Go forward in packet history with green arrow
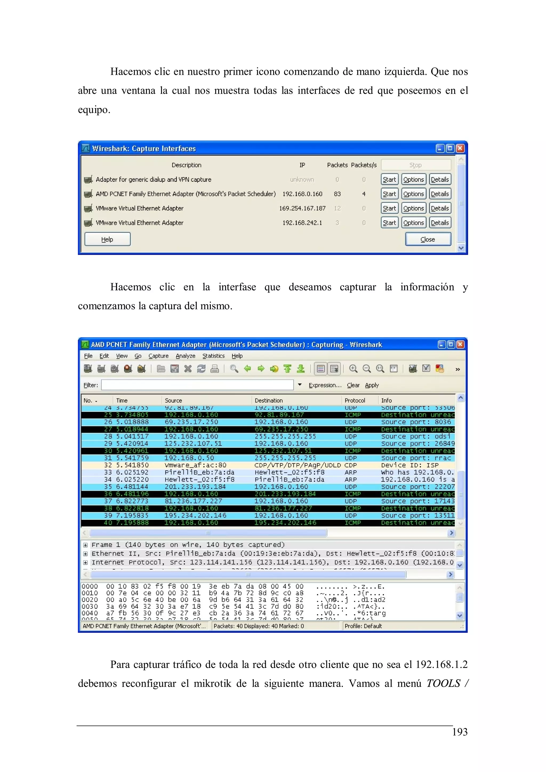546x772 pixels. tap(261, 368)
